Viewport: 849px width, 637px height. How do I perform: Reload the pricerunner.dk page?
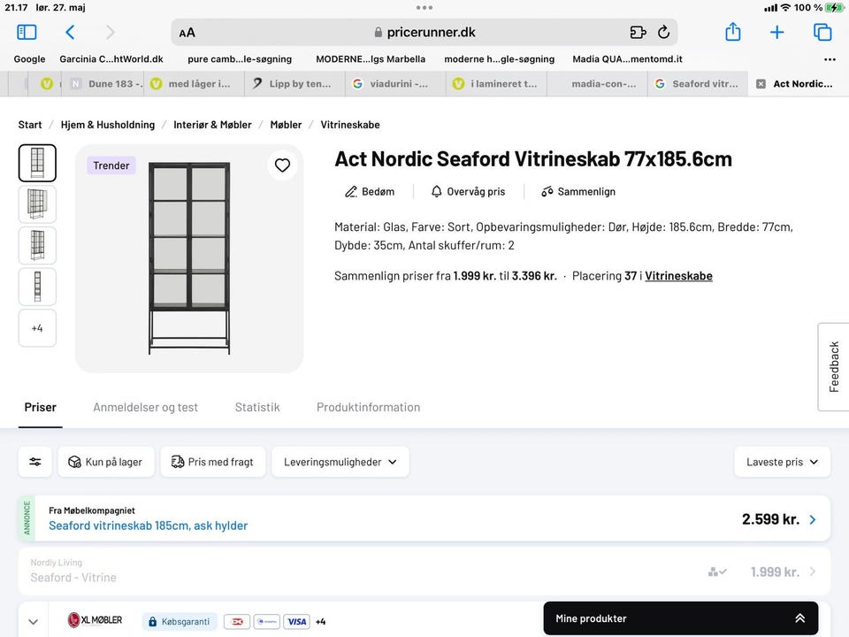pos(663,33)
